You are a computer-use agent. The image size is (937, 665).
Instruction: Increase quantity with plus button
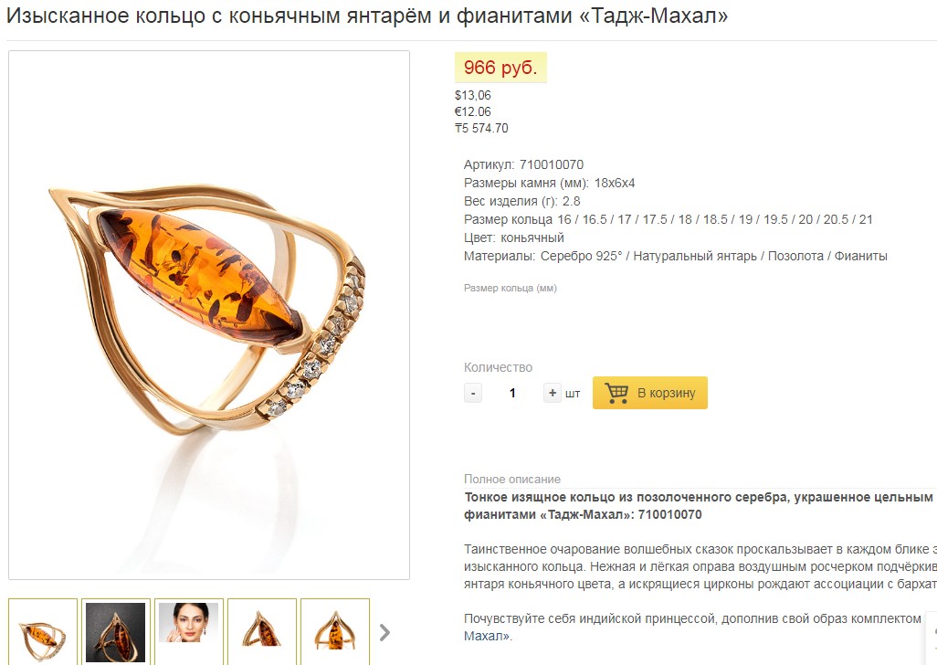[x=553, y=393]
